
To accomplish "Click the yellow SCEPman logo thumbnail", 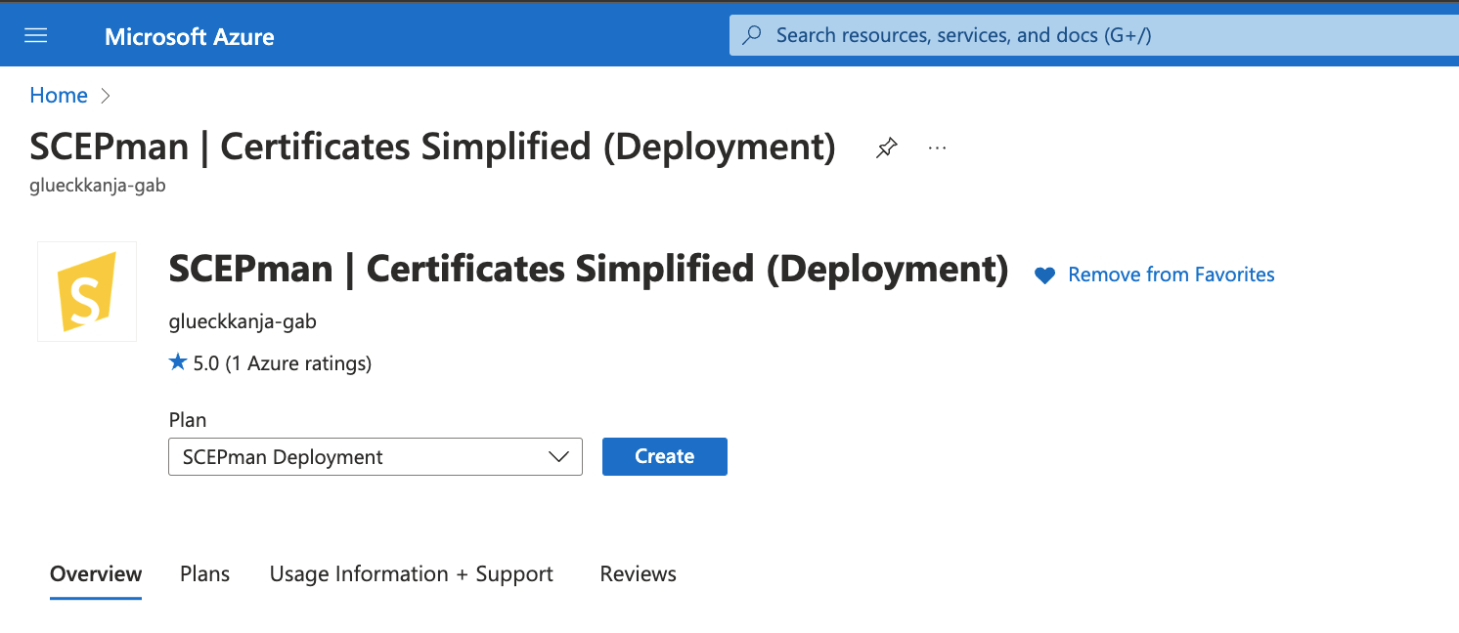I will click(87, 292).
